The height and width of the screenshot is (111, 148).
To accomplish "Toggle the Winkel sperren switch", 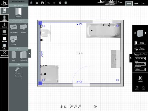I will click(x=140, y=43).
